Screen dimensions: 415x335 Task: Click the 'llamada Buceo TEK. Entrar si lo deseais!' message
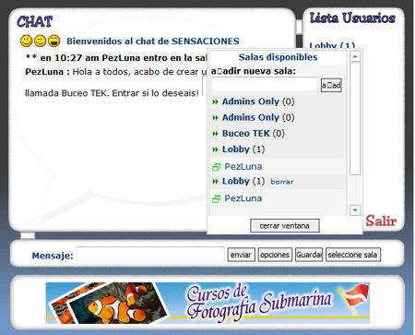click(112, 93)
